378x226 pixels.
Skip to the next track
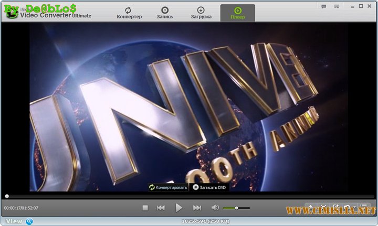[x=197, y=208]
